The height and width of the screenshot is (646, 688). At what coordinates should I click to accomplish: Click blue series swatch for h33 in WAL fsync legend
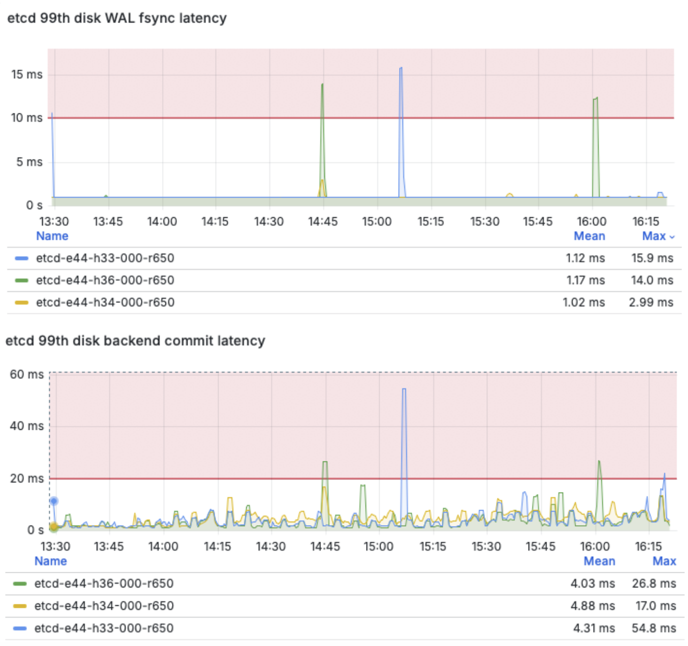[x=22, y=258]
